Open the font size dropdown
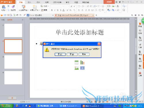The image size is (144, 108). point(69,6)
